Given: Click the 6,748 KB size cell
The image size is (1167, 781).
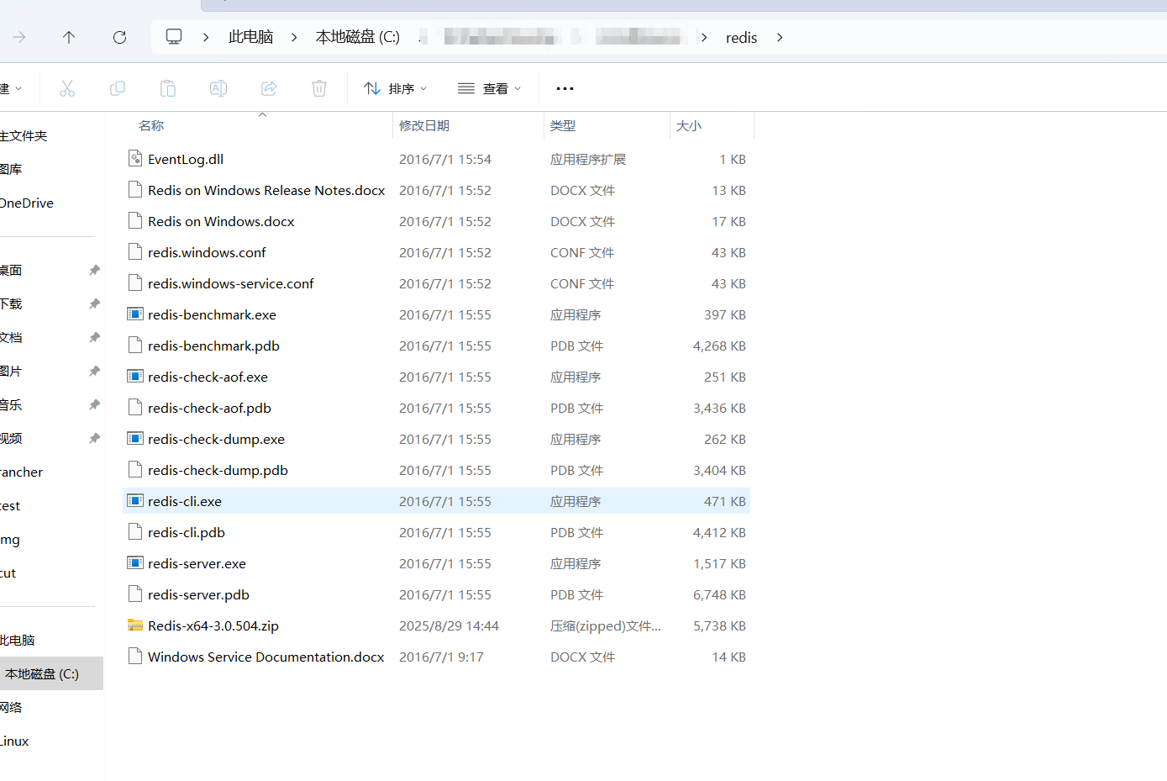Looking at the screenshot, I should [x=719, y=594].
